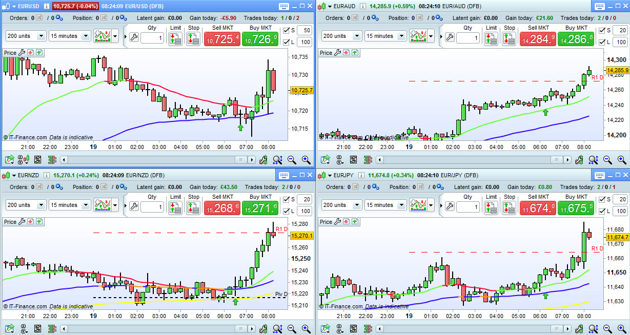Click Sell MKT 10,725.4 in the EURUSD window
Screen dimensions: 630x335
tap(222, 39)
